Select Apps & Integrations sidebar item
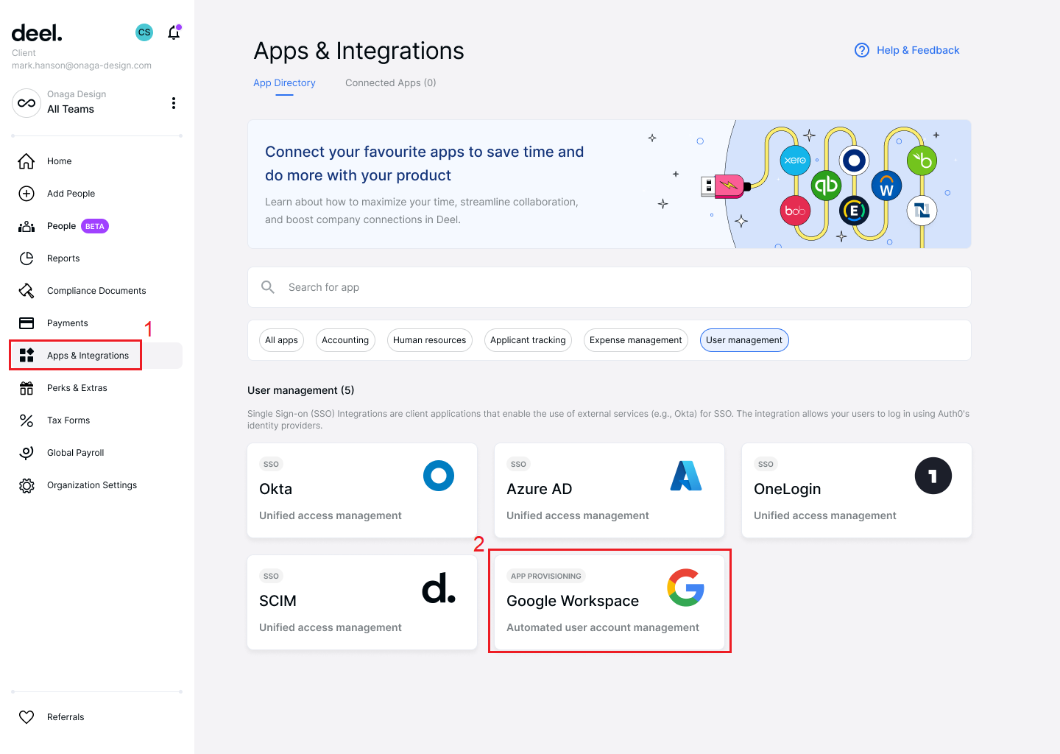The height and width of the screenshot is (754, 1060). click(x=96, y=356)
